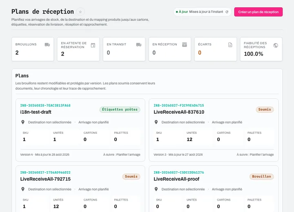Click Version 3 · Mis à jour le 27 août 2026
Viewport: 294px width, 212px height.
pyautogui.click(x=178, y=155)
